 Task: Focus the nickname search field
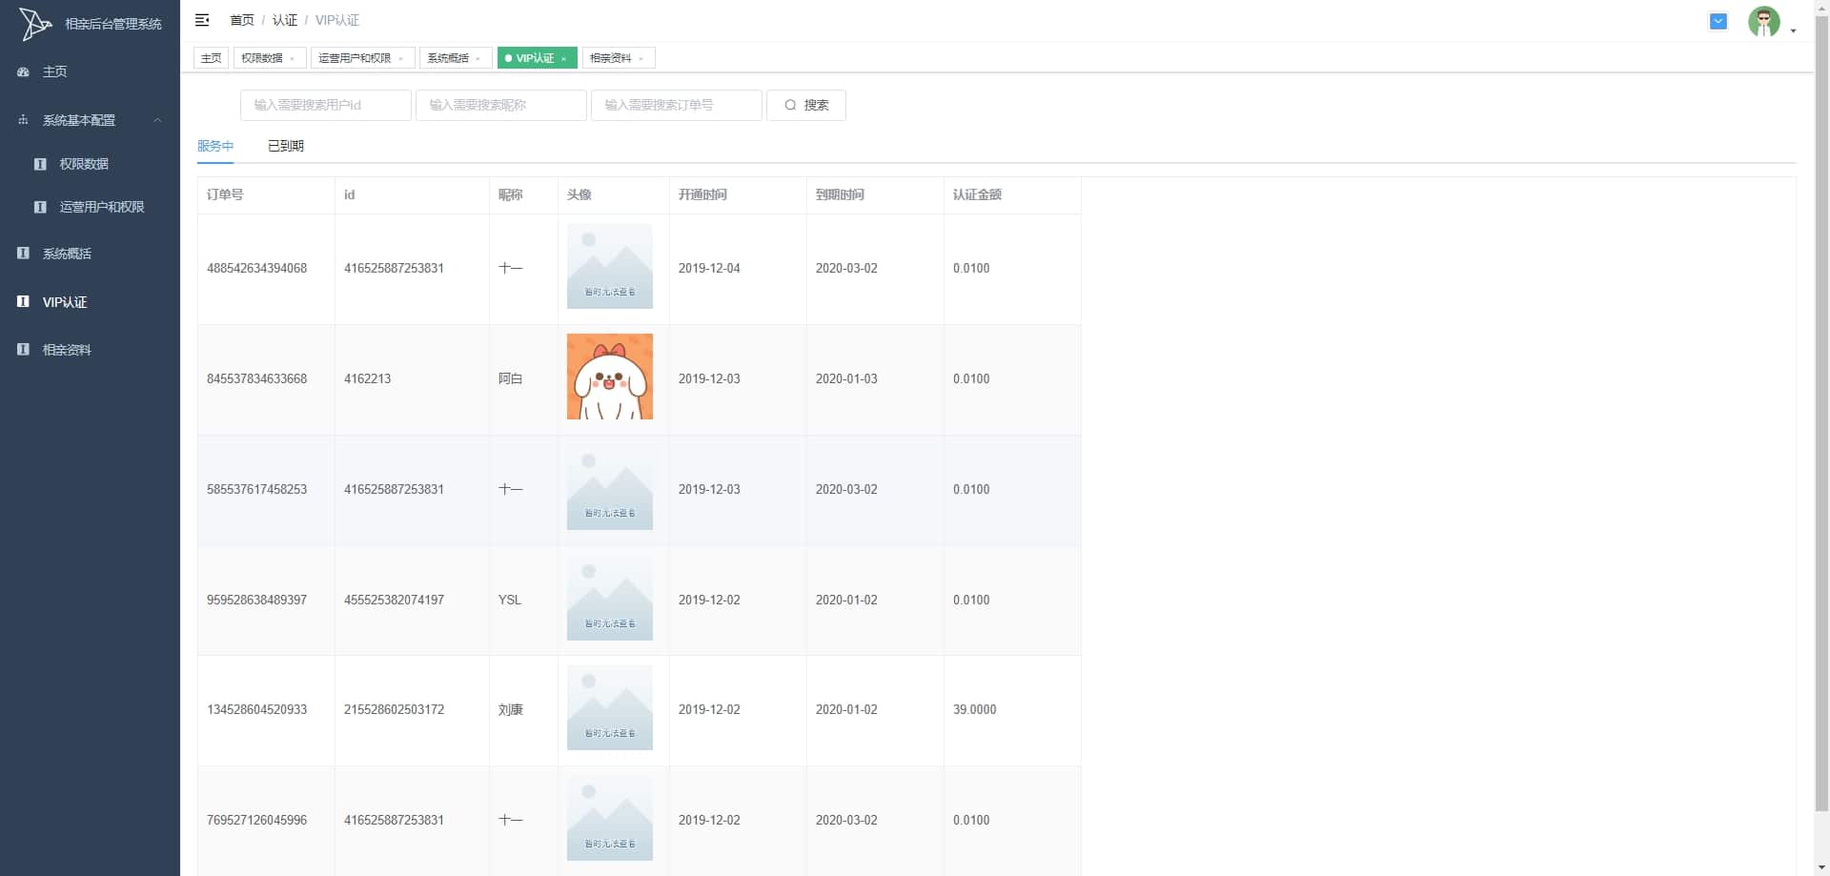click(x=501, y=105)
